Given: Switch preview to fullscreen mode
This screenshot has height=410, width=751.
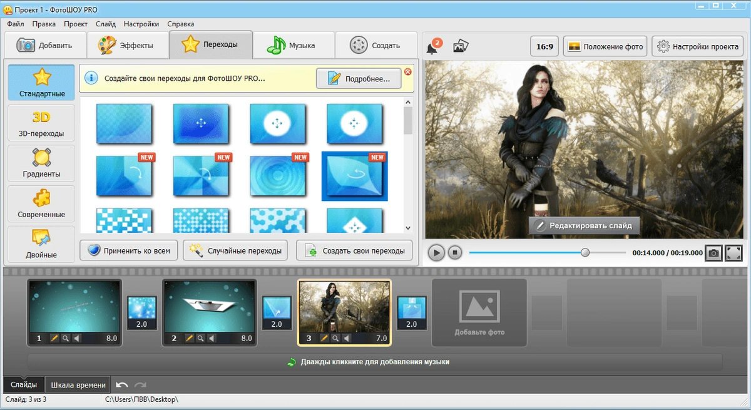Looking at the screenshot, I should click(733, 253).
